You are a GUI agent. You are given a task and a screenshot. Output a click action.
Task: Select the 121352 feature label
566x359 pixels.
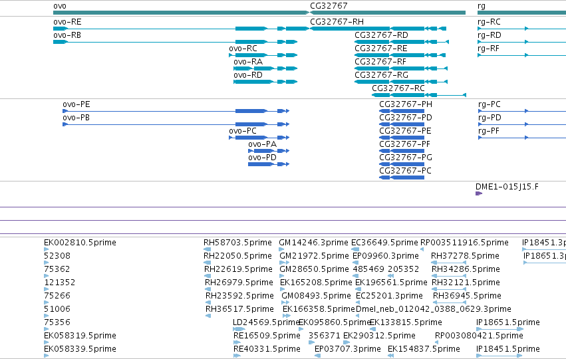pos(60,283)
